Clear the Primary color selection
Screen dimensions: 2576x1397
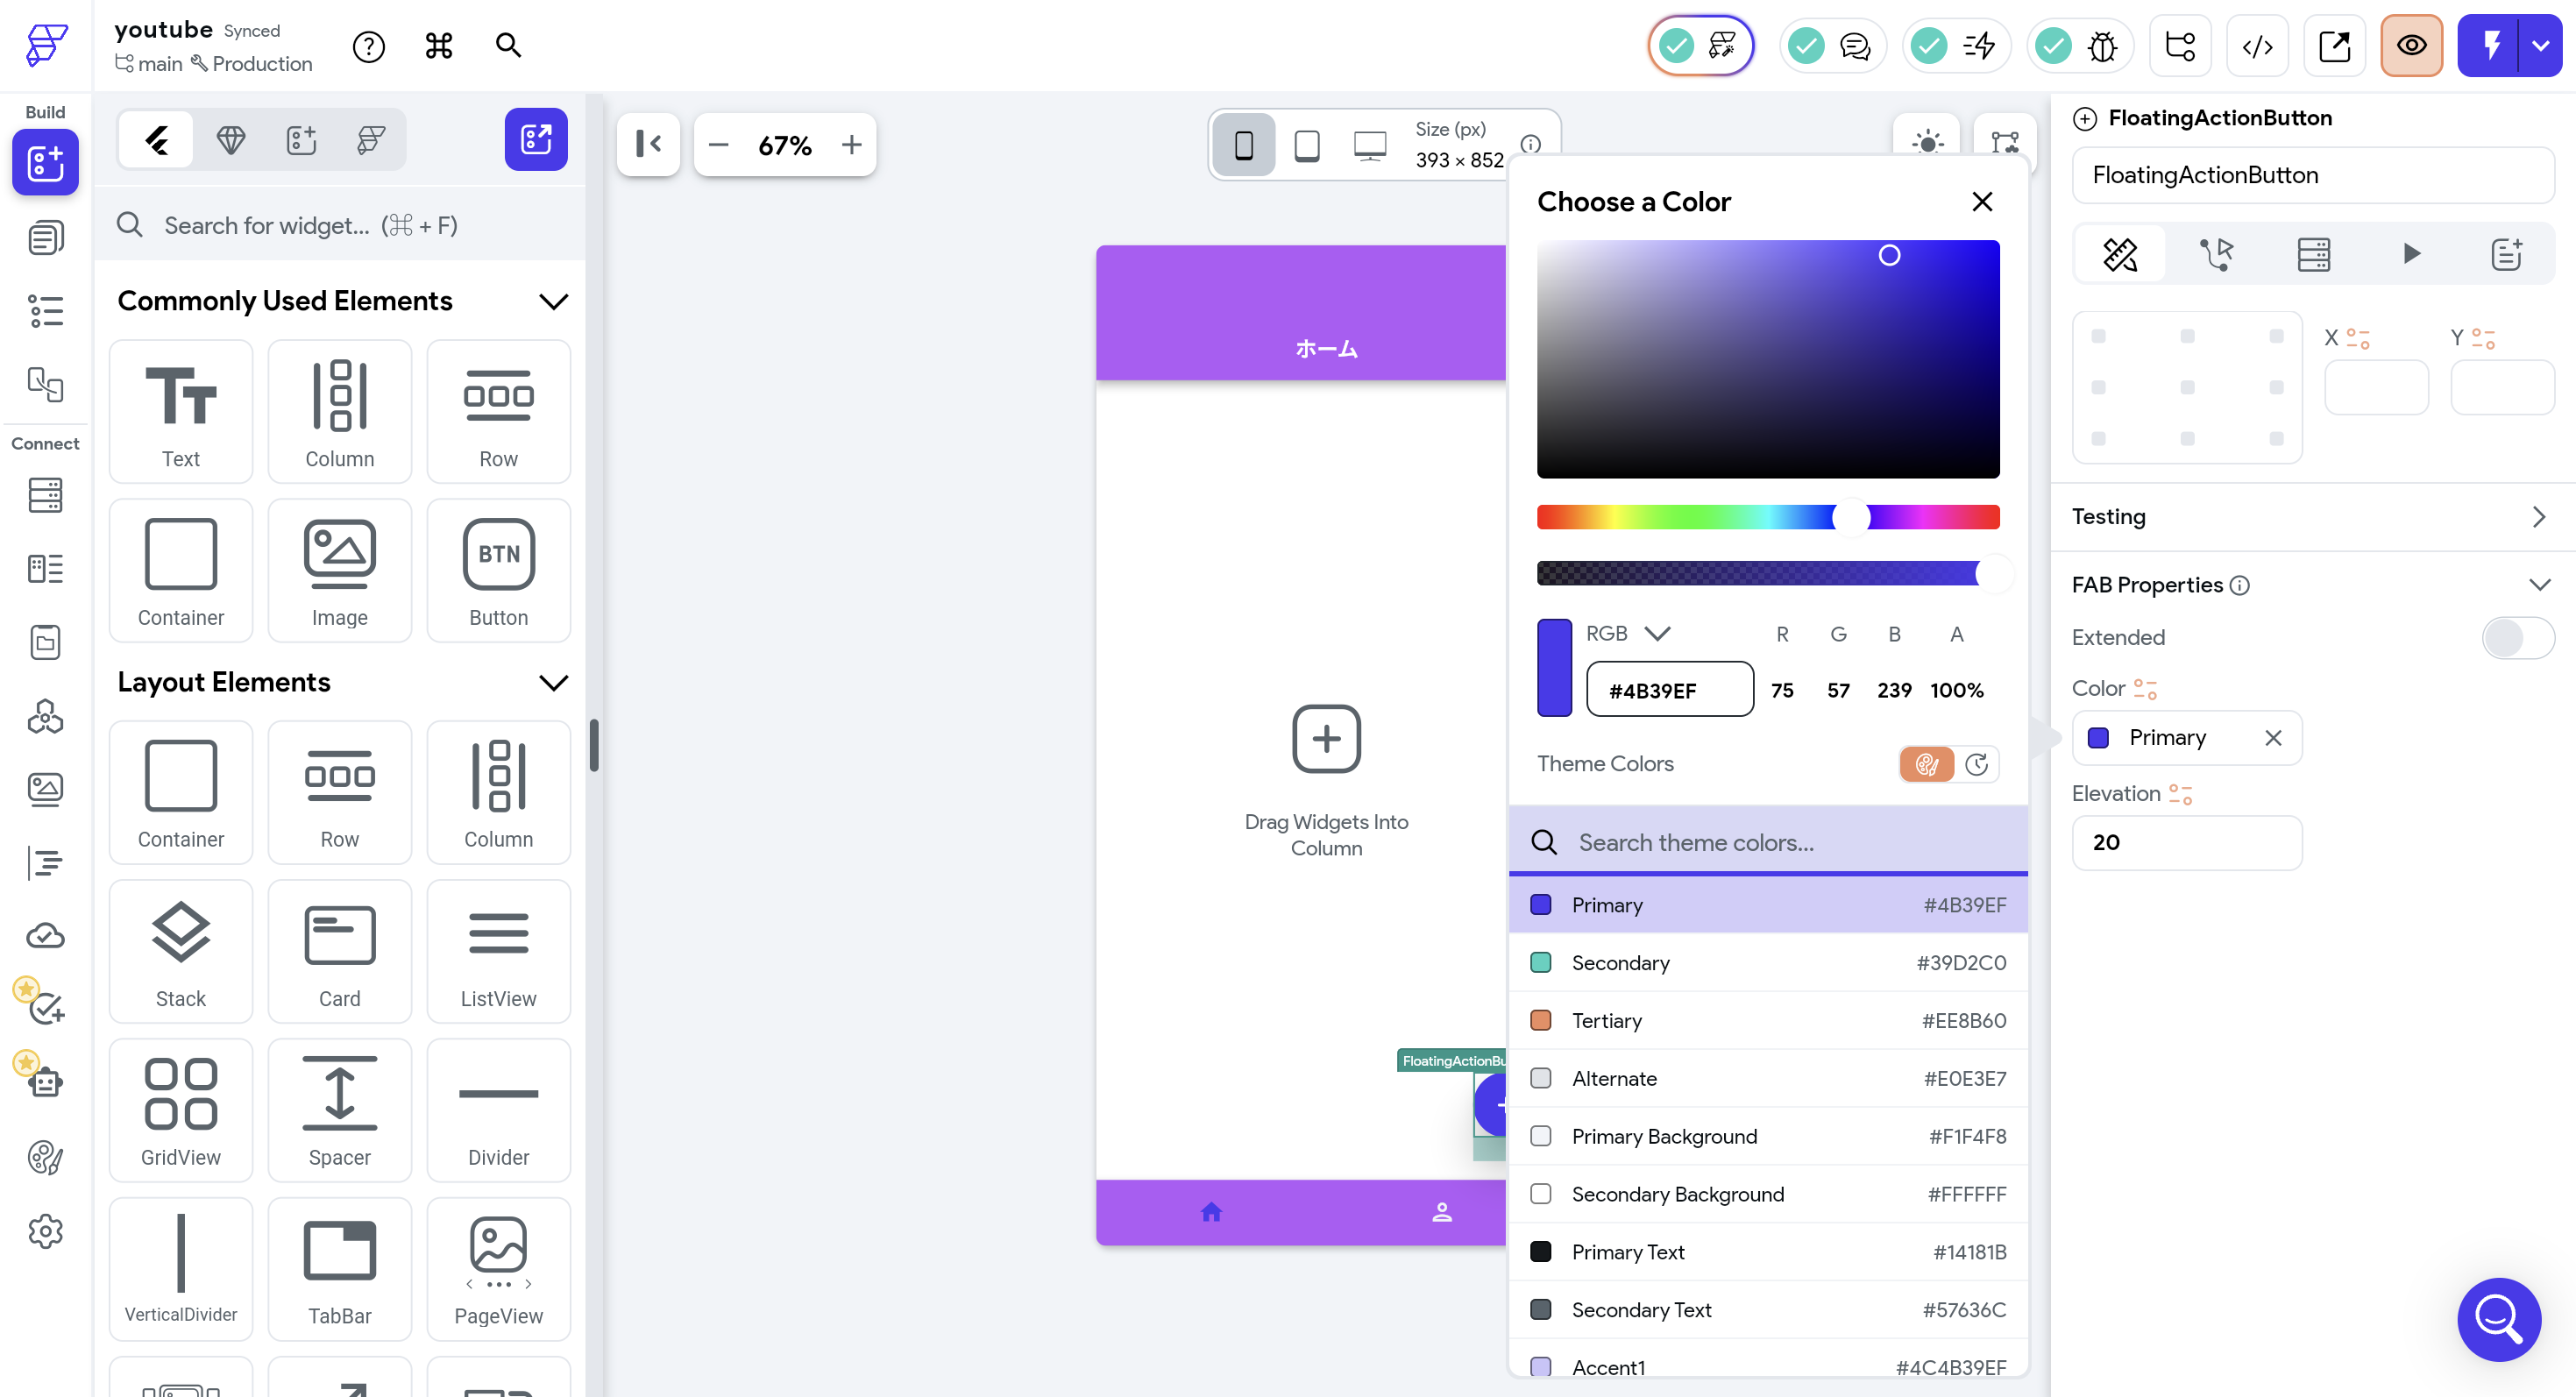click(x=2272, y=738)
